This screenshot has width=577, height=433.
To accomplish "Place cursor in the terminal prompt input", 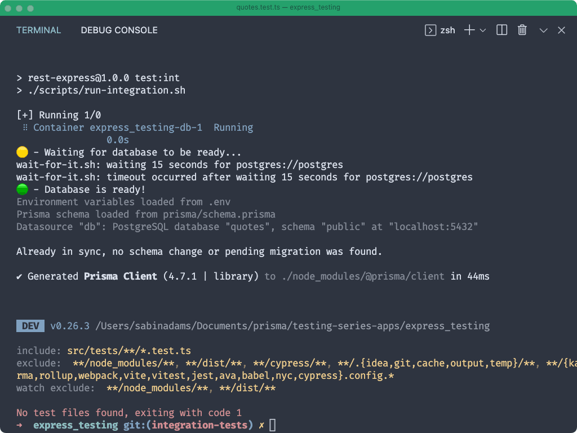I will (272, 425).
